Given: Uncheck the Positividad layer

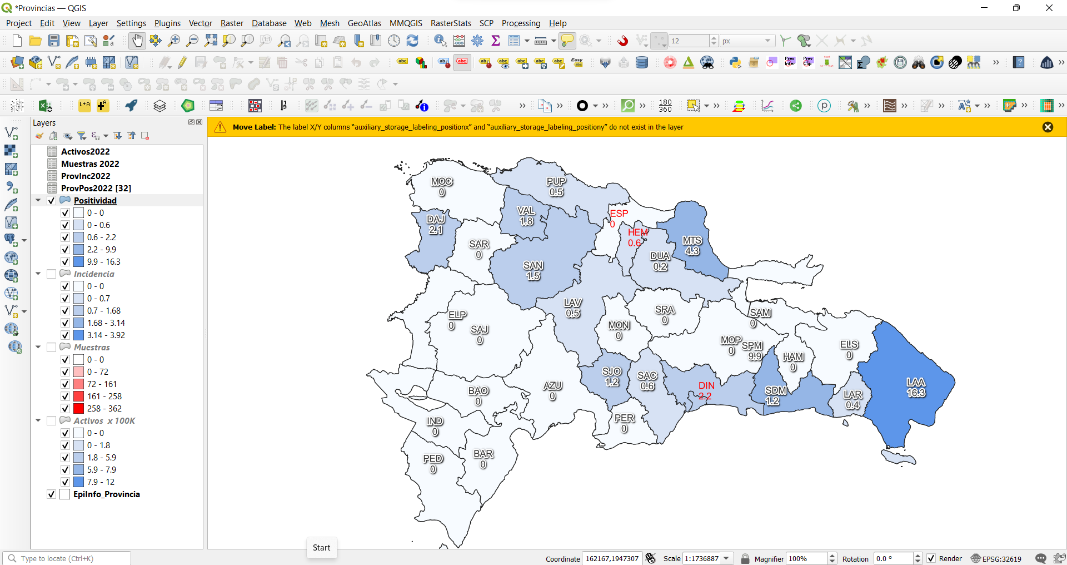Looking at the screenshot, I should tap(51, 200).
